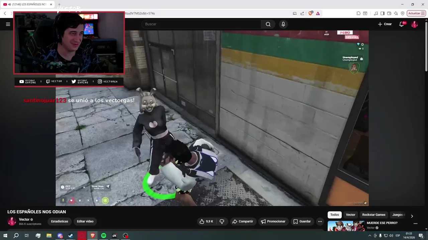Click the Promocionar button
The width and height of the screenshot is (428, 240).
tap(273, 221)
